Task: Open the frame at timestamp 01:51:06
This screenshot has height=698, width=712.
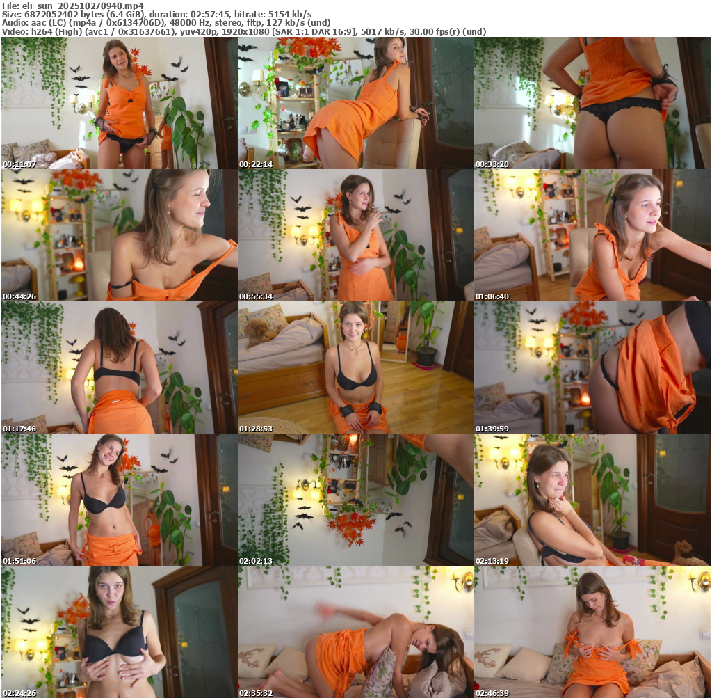Action: 120,500
